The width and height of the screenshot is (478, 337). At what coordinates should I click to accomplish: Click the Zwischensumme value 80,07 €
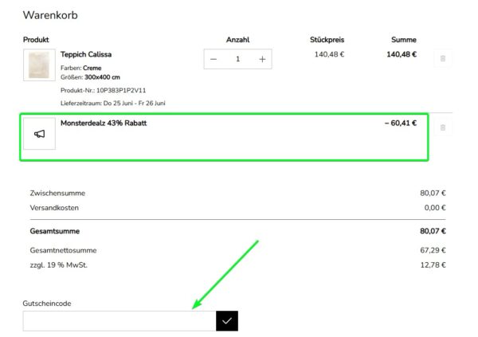tap(433, 194)
